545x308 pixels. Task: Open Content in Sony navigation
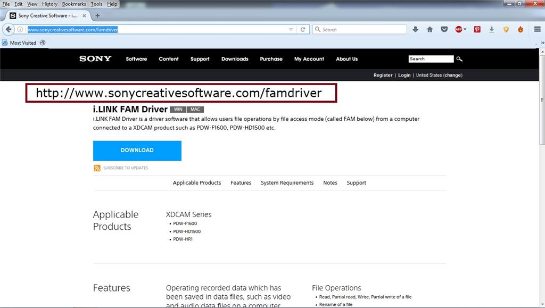[169, 59]
